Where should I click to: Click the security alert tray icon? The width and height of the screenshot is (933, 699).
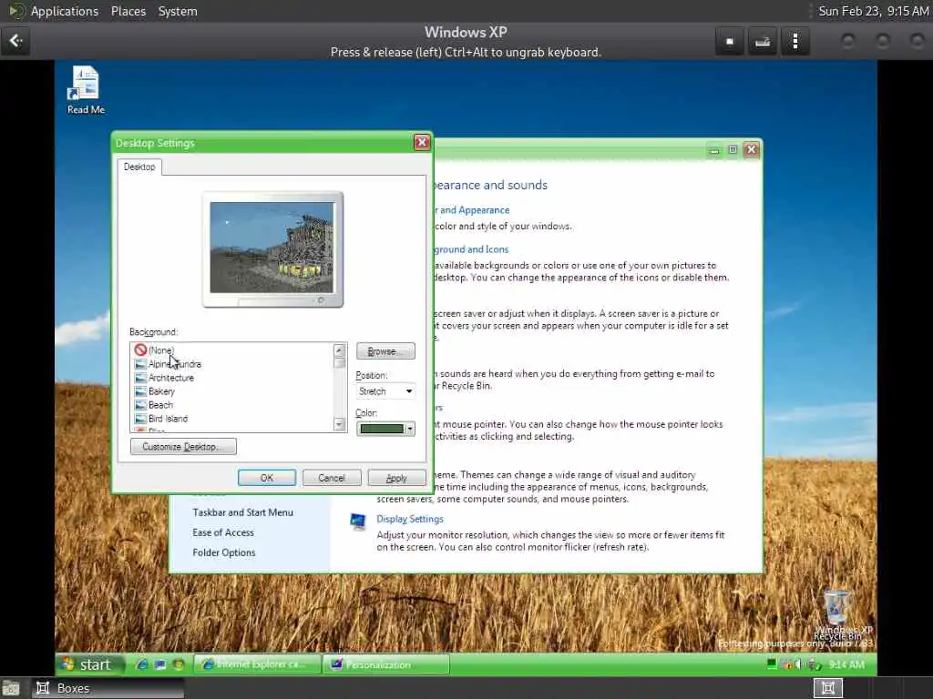point(786,664)
